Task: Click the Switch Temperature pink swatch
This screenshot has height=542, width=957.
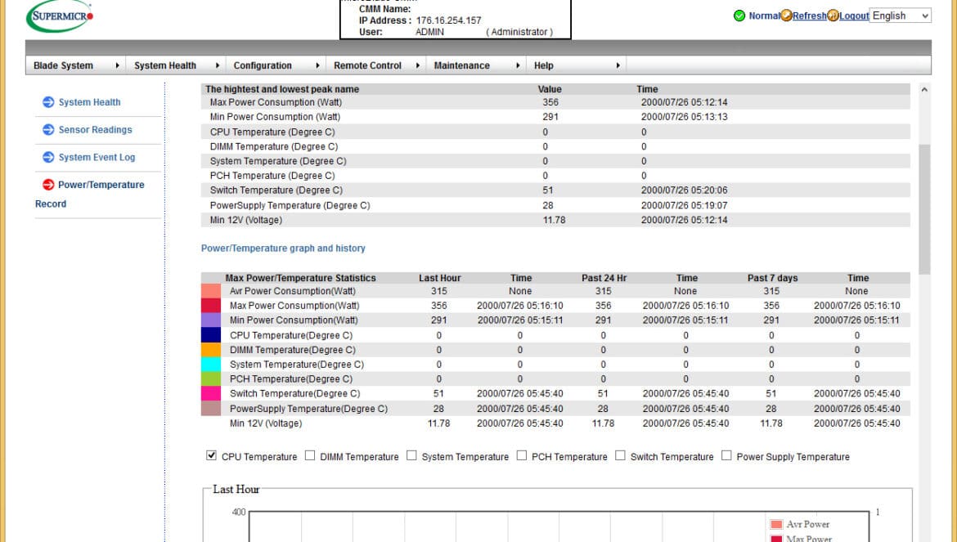Action: pyautogui.click(x=210, y=393)
